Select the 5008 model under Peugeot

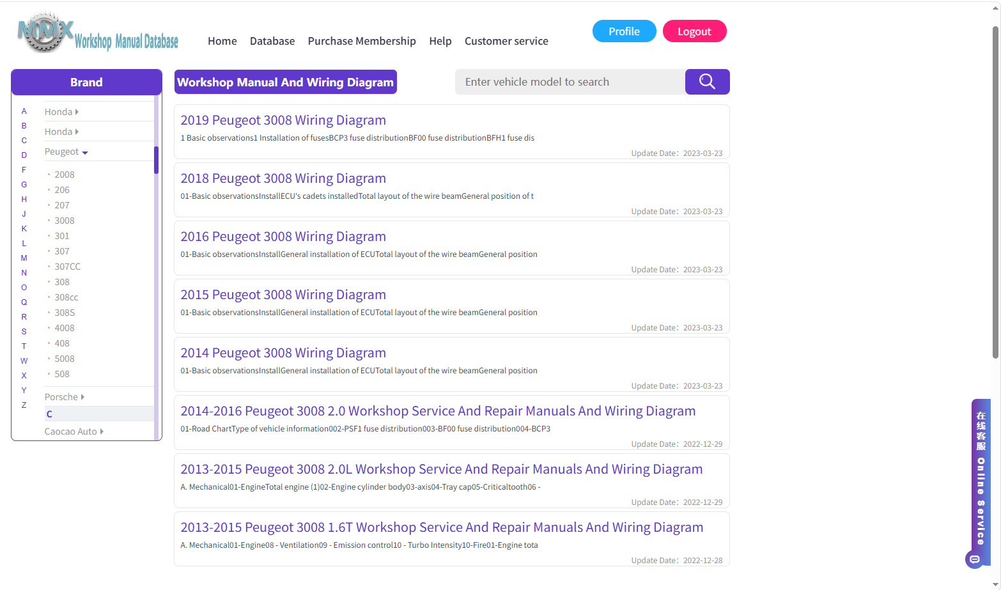65,359
